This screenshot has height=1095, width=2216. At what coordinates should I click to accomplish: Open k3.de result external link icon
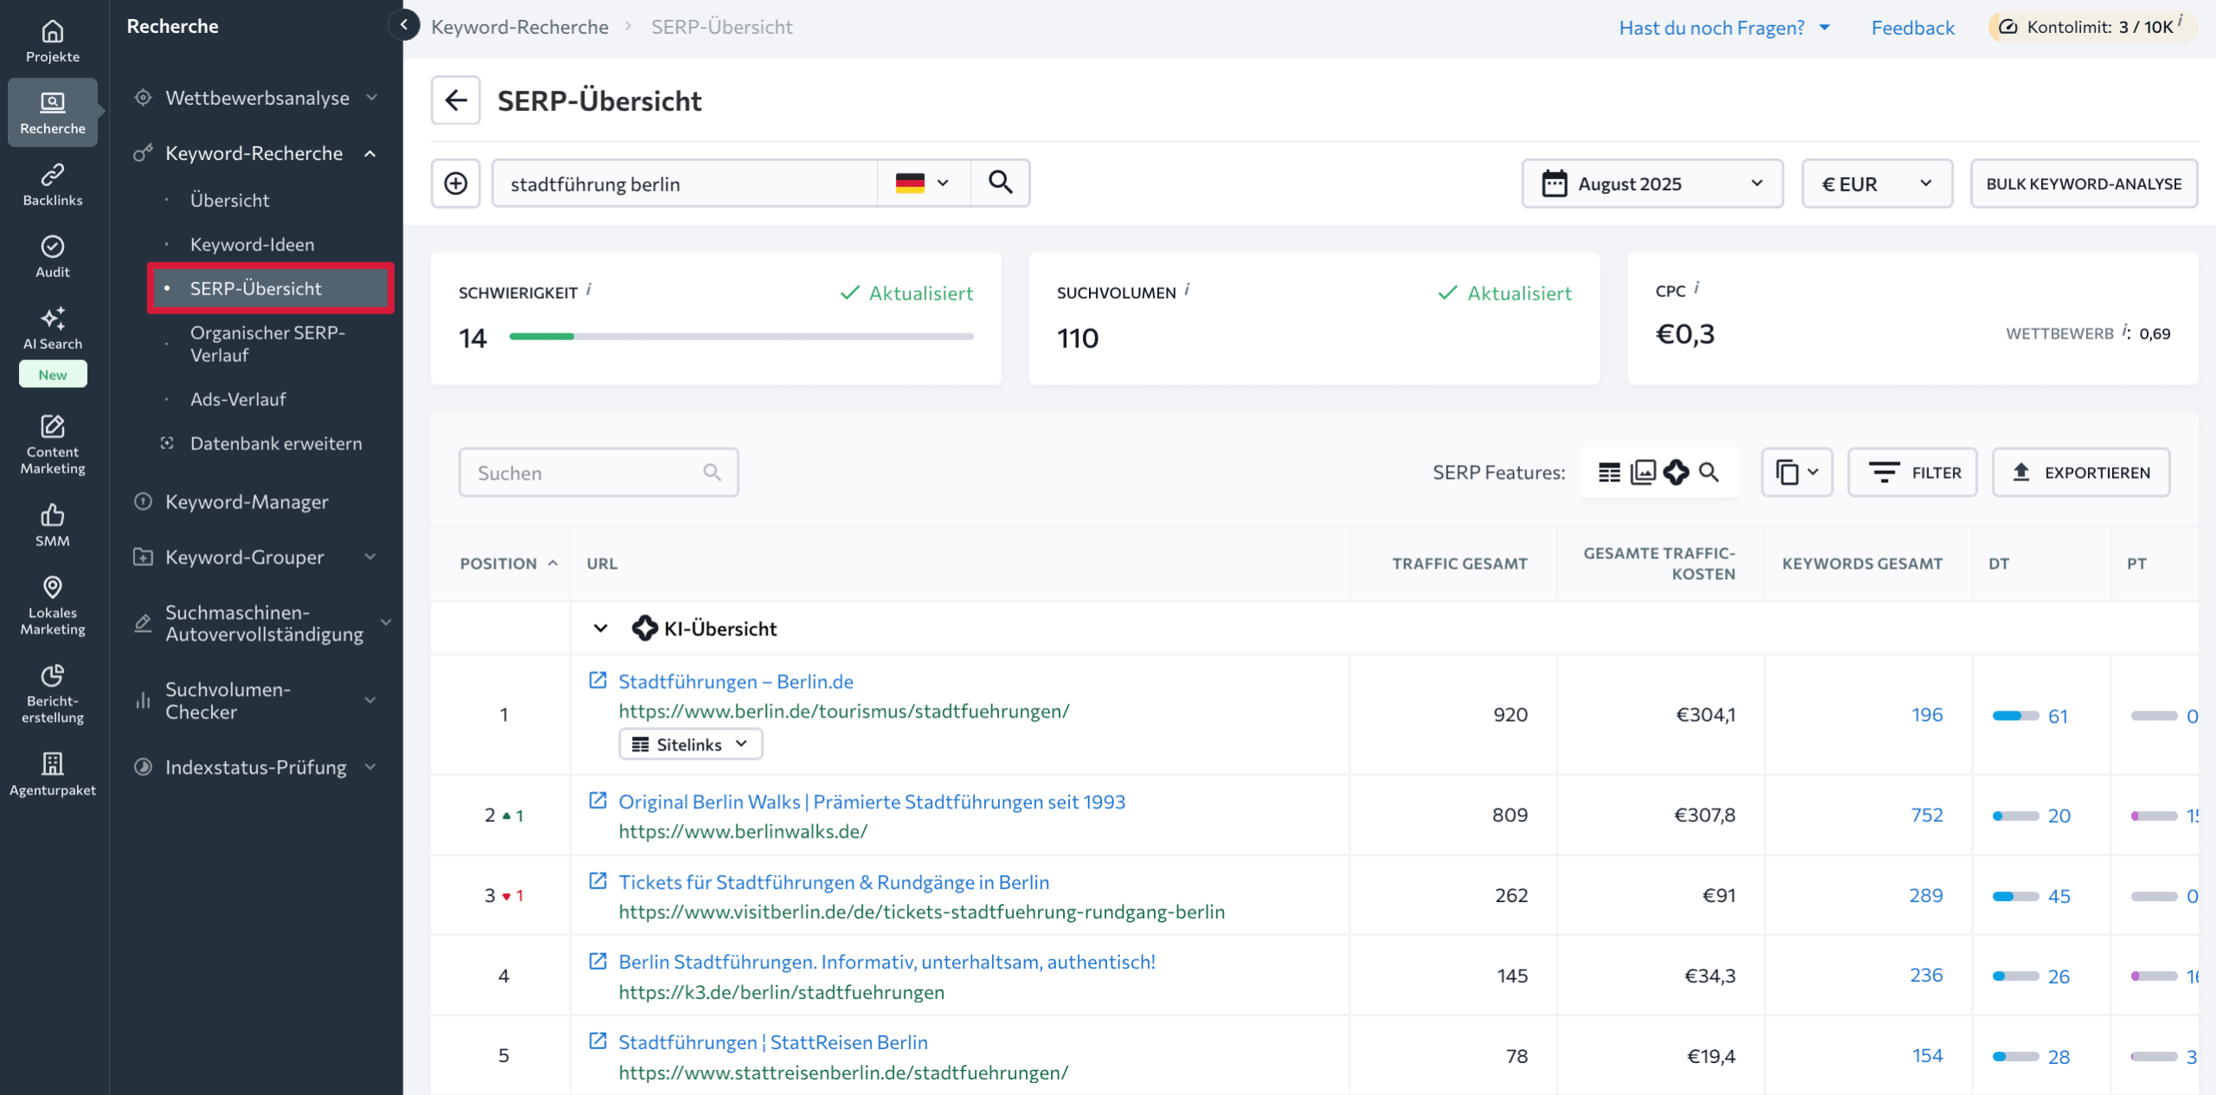[x=598, y=961]
